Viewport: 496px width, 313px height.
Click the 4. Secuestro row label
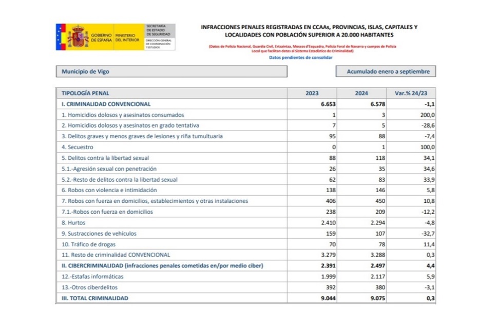pyautogui.click(x=79, y=147)
